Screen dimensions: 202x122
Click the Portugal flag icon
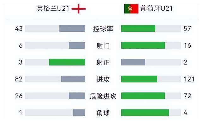click(x=131, y=9)
